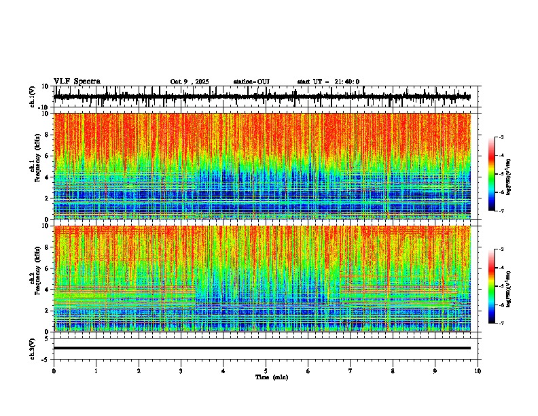The height and width of the screenshot is (416, 538).
Task: Click the ch.1 color bar legend text
Action: point(509,177)
